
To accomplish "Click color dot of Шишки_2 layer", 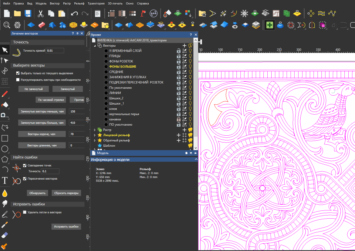I will [106, 98].
